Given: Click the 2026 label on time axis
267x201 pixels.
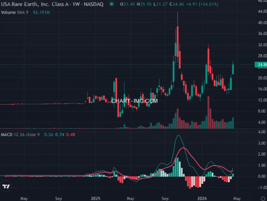Looking at the screenshot, I should 201,198.
